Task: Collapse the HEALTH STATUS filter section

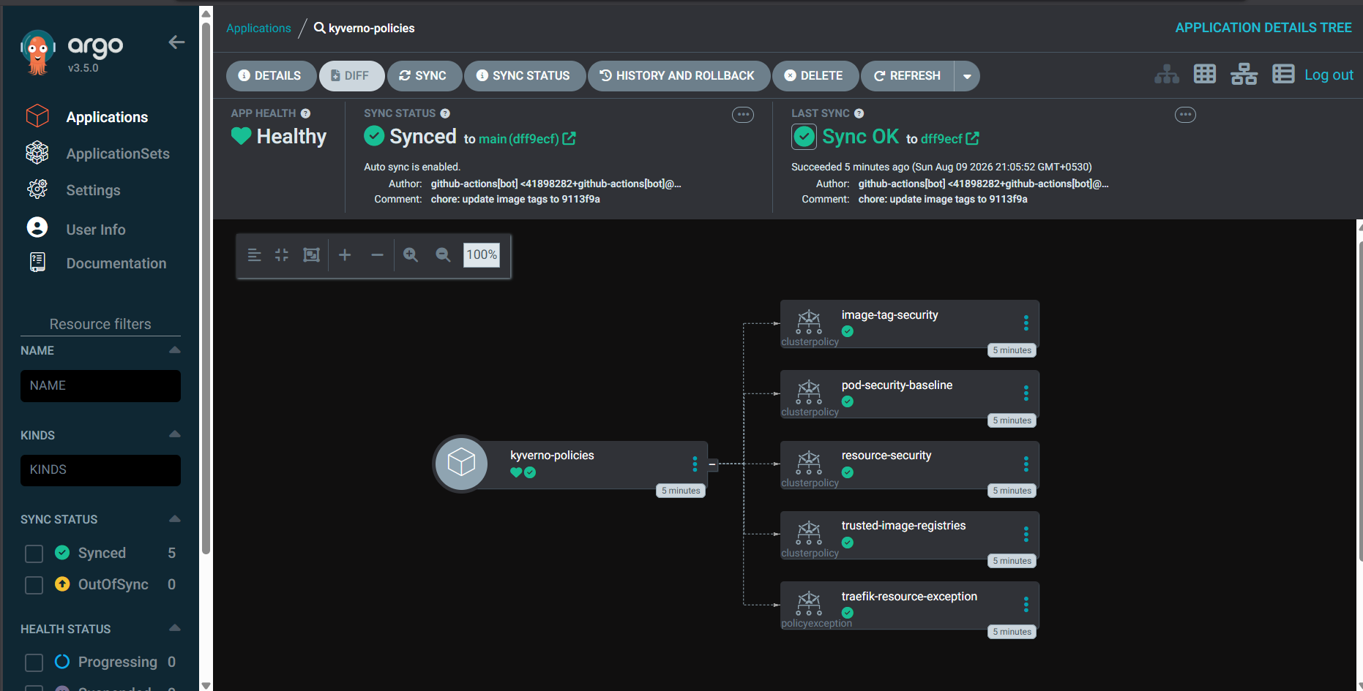Action: [174, 628]
